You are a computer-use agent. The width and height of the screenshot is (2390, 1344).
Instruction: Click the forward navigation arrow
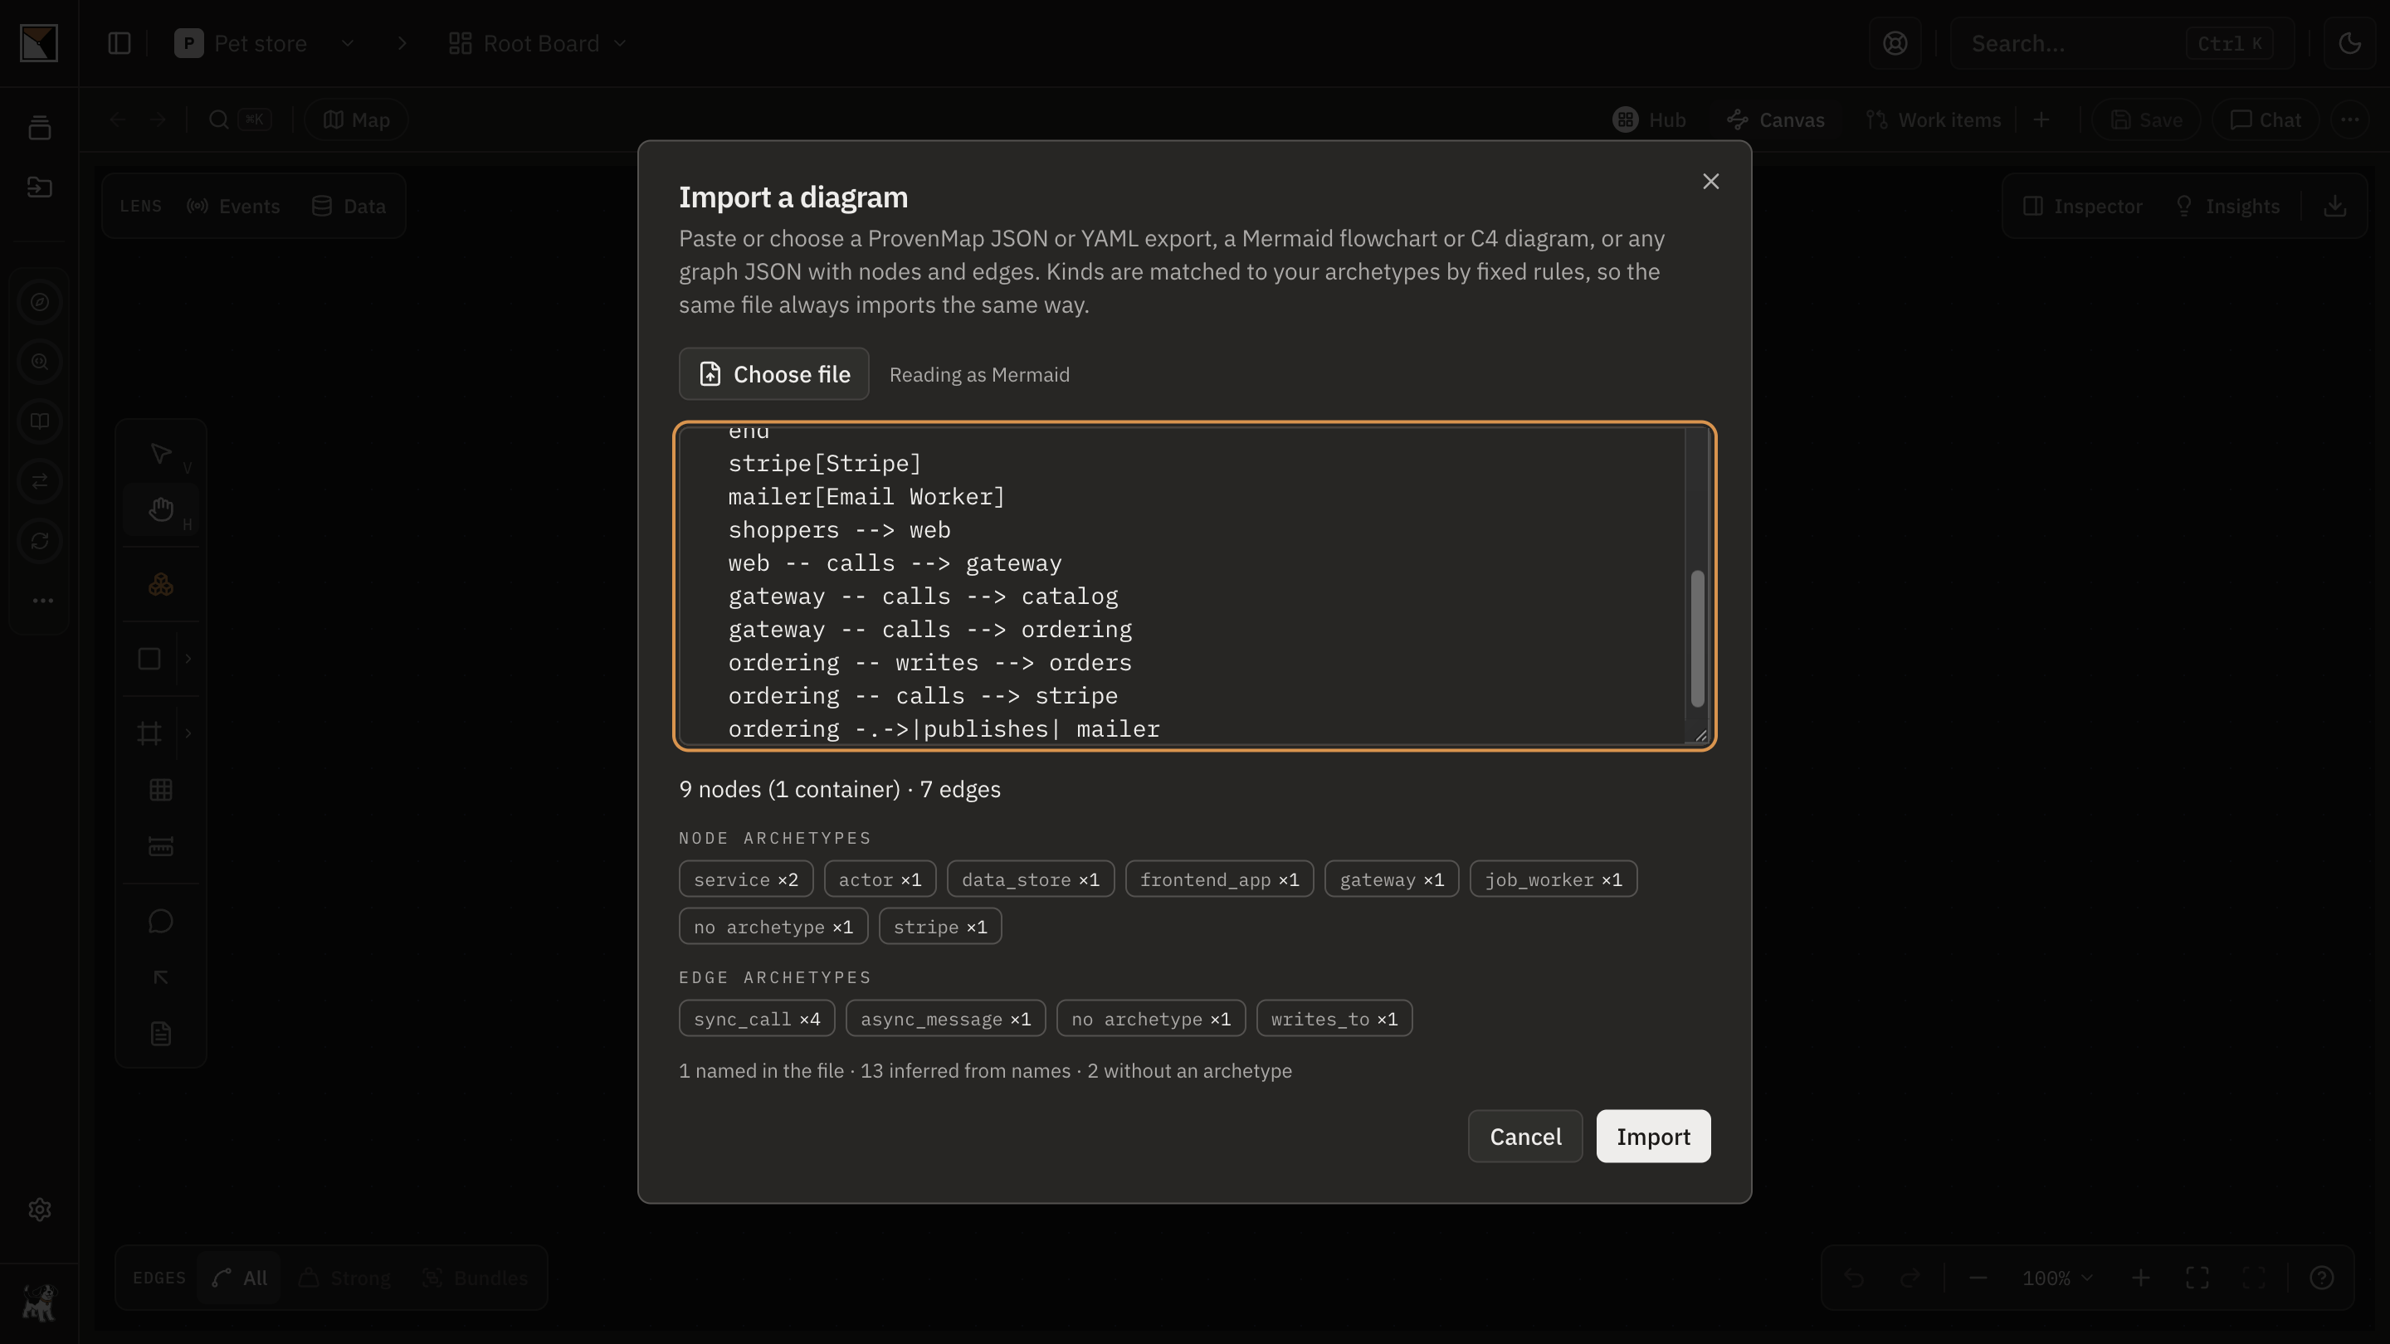[x=159, y=119]
